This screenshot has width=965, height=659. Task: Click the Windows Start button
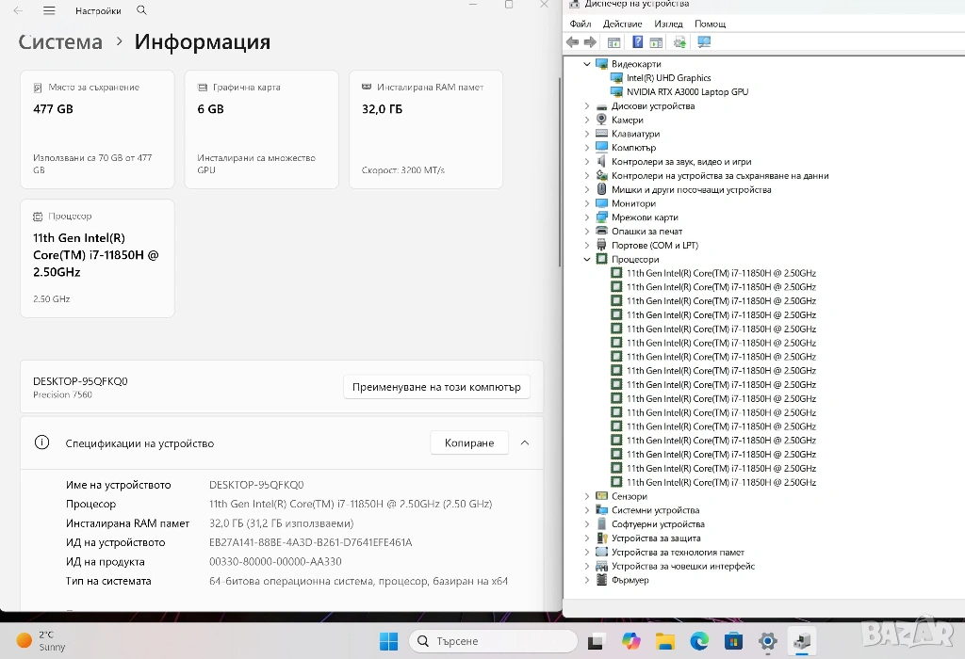(388, 641)
